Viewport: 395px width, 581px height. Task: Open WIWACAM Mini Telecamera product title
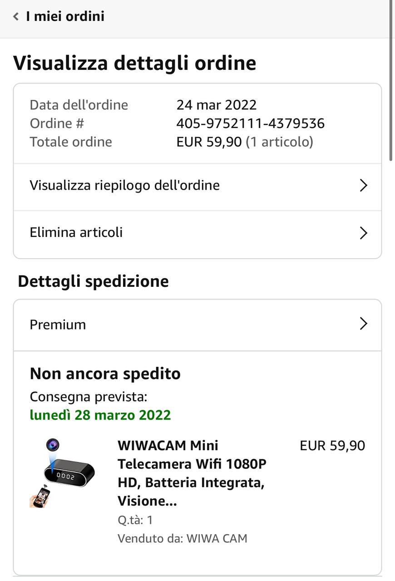[192, 473]
